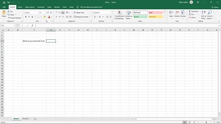Viewport: 221px width, 124px height.
Task: Open font color dropdown arrow
Action: coord(51,17)
